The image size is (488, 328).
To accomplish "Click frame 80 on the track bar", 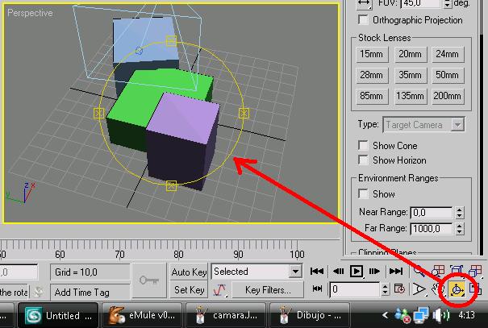I will pos(178,254).
